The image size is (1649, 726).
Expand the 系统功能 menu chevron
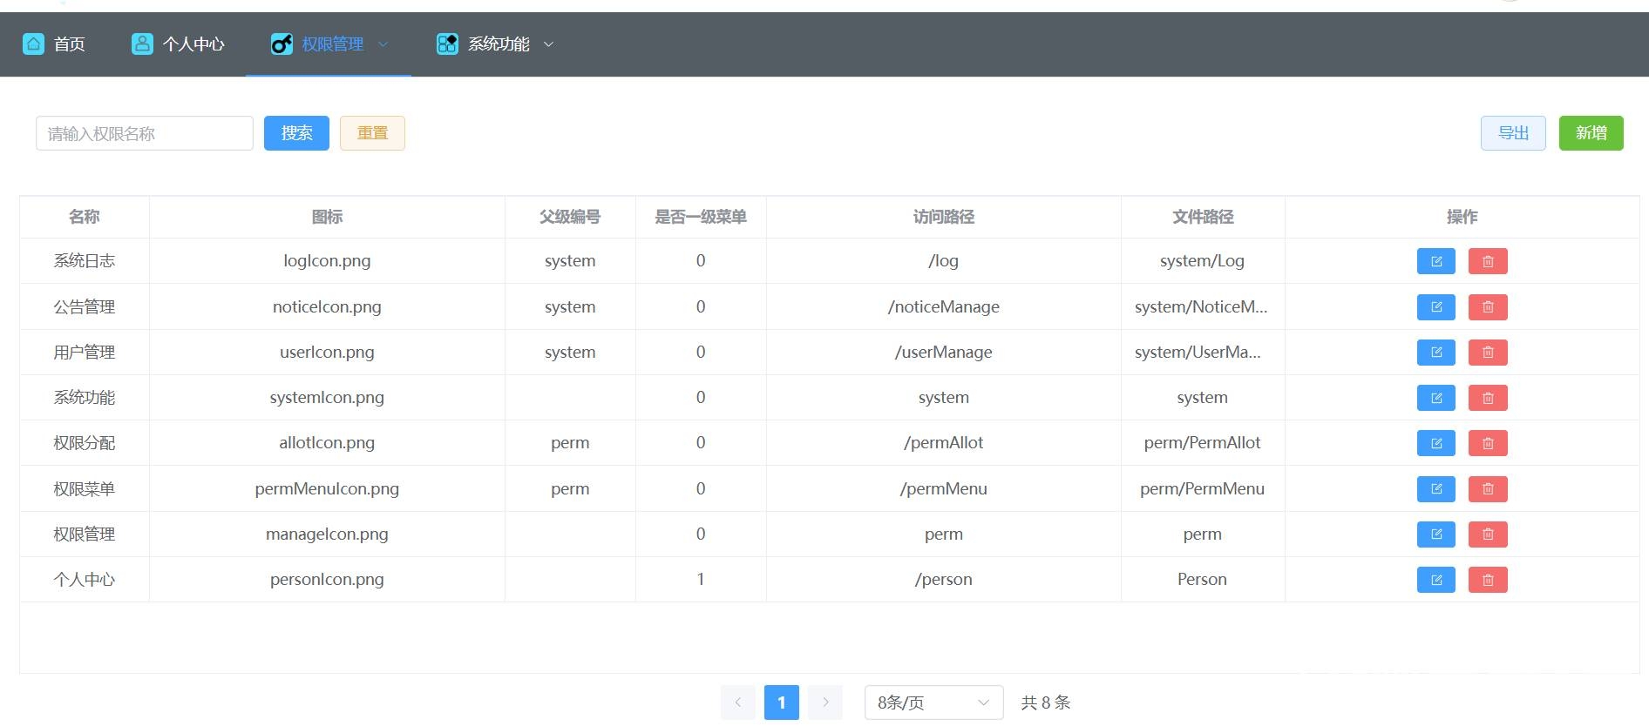pos(548,44)
